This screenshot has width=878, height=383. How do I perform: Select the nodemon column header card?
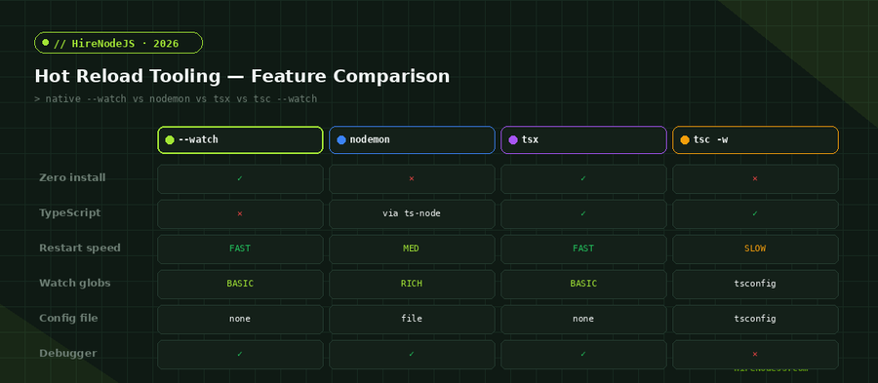(412, 139)
